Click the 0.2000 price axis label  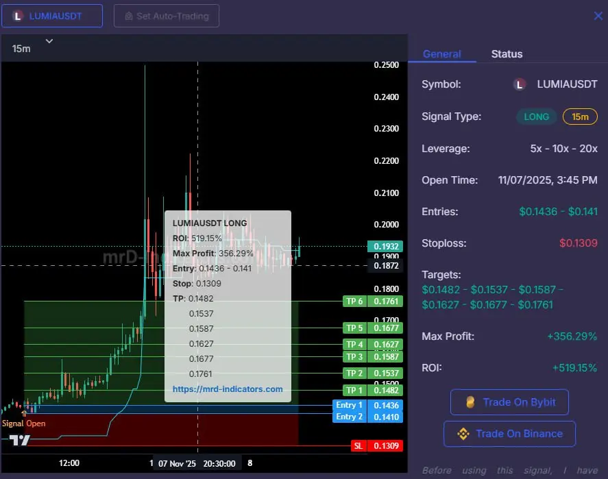click(386, 225)
